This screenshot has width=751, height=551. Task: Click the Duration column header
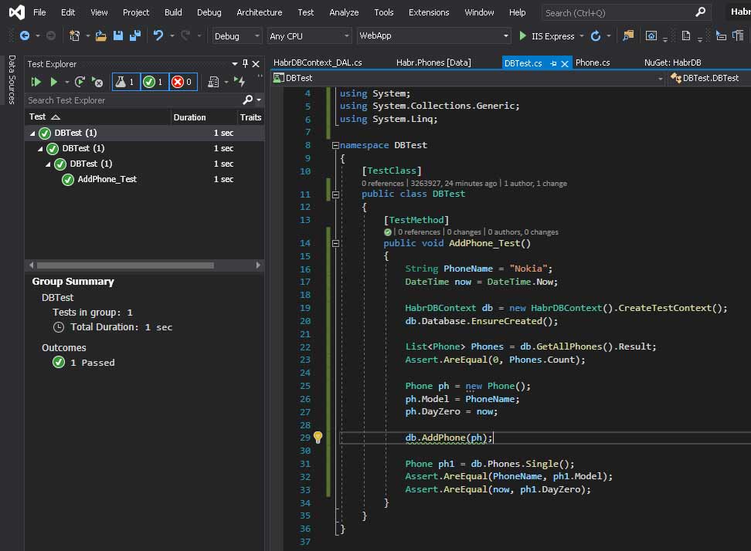[189, 117]
